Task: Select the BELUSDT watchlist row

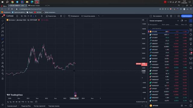Action: (168, 101)
